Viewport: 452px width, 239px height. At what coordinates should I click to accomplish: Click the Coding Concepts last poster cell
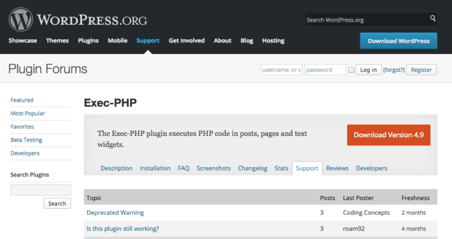366,213
